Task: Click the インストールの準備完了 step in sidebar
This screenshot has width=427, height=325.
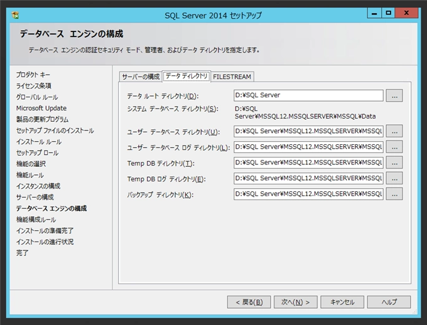Action: (45, 230)
